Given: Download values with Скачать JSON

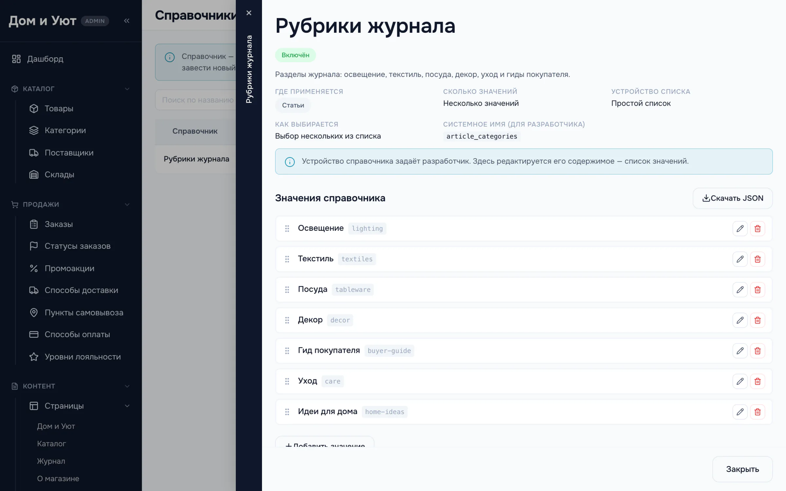Looking at the screenshot, I should pyautogui.click(x=733, y=198).
